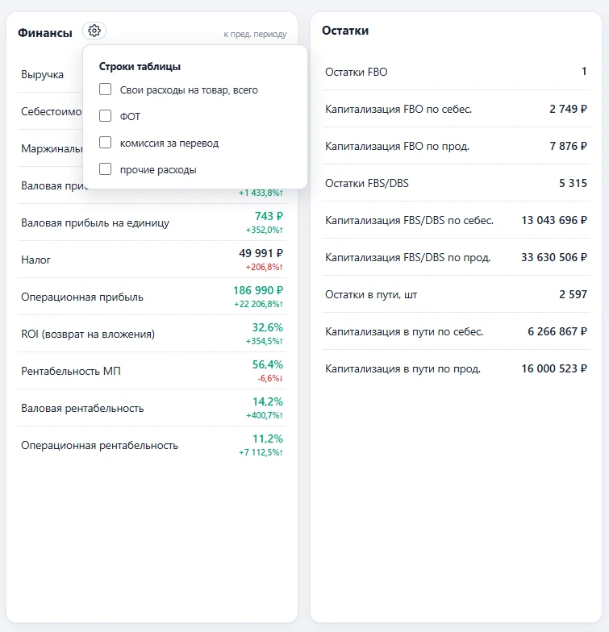Click the +352,0% change indicator

tap(265, 231)
